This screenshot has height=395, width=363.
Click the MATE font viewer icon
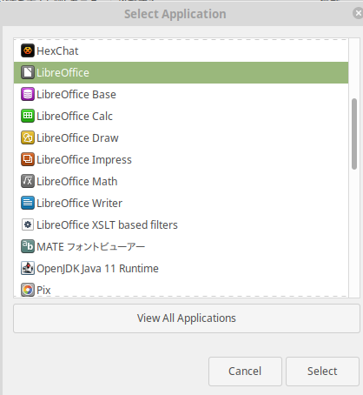pyautogui.click(x=28, y=246)
